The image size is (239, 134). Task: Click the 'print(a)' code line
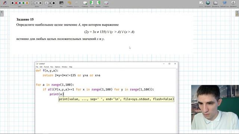tap(57, 94)
